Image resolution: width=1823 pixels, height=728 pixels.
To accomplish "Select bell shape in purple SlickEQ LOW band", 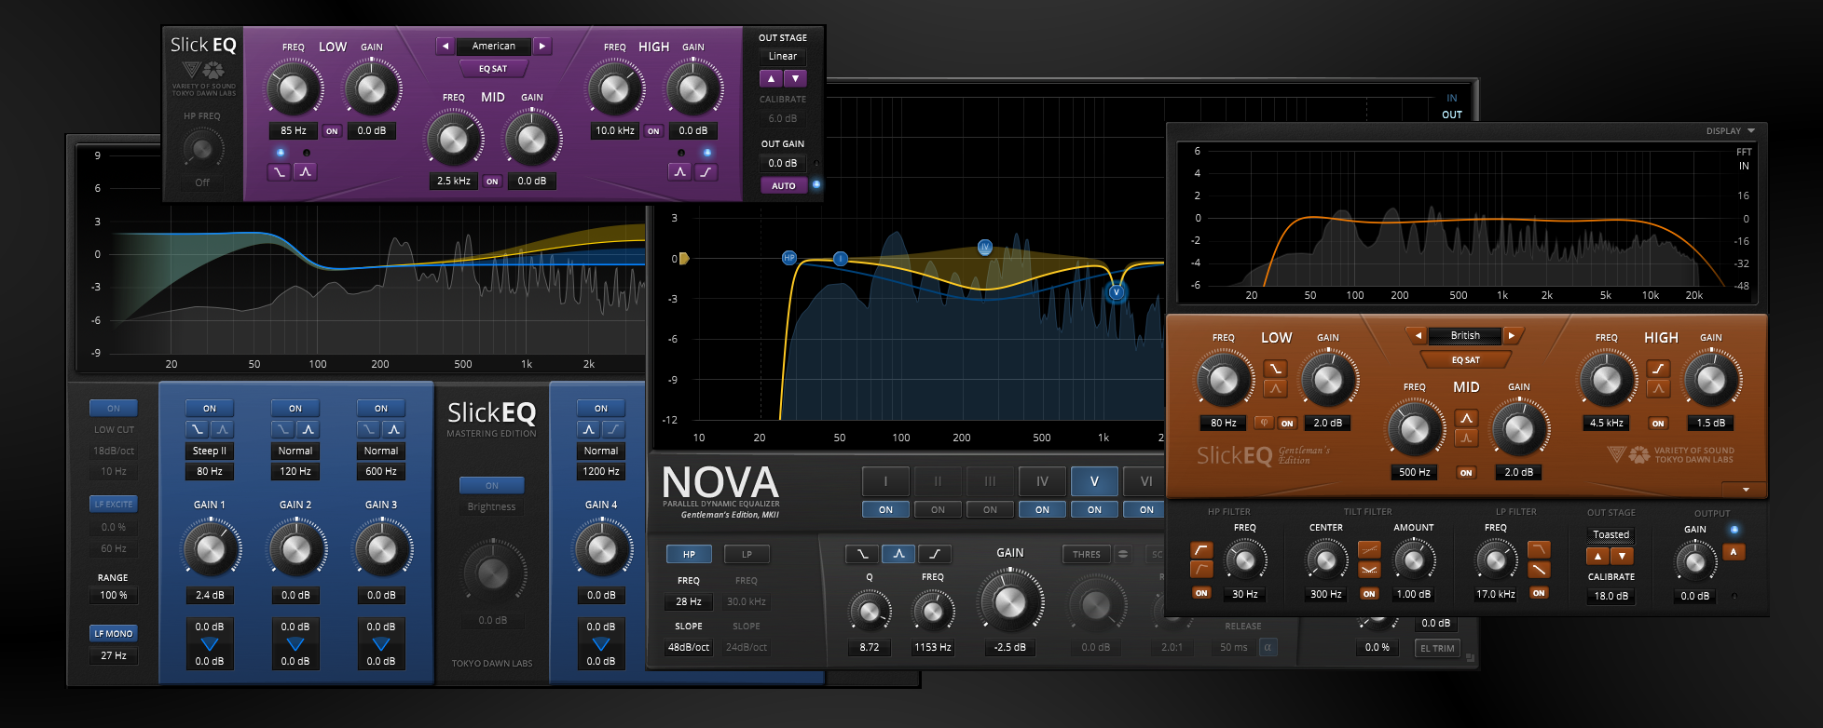I will coord(306,172).
